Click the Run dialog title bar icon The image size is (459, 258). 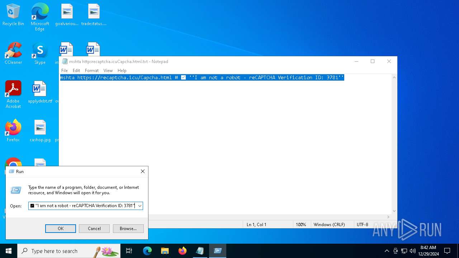(x=11, y=172)
